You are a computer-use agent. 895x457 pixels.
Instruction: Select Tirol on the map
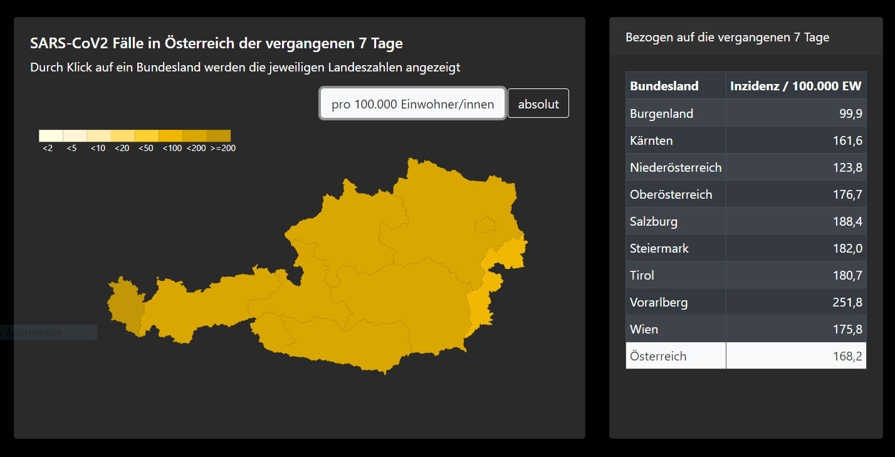click(x=207, y=300)
